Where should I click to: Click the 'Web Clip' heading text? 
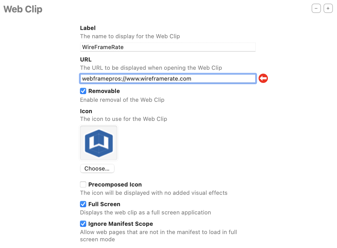pyautogui.click(x=23, y=9)
